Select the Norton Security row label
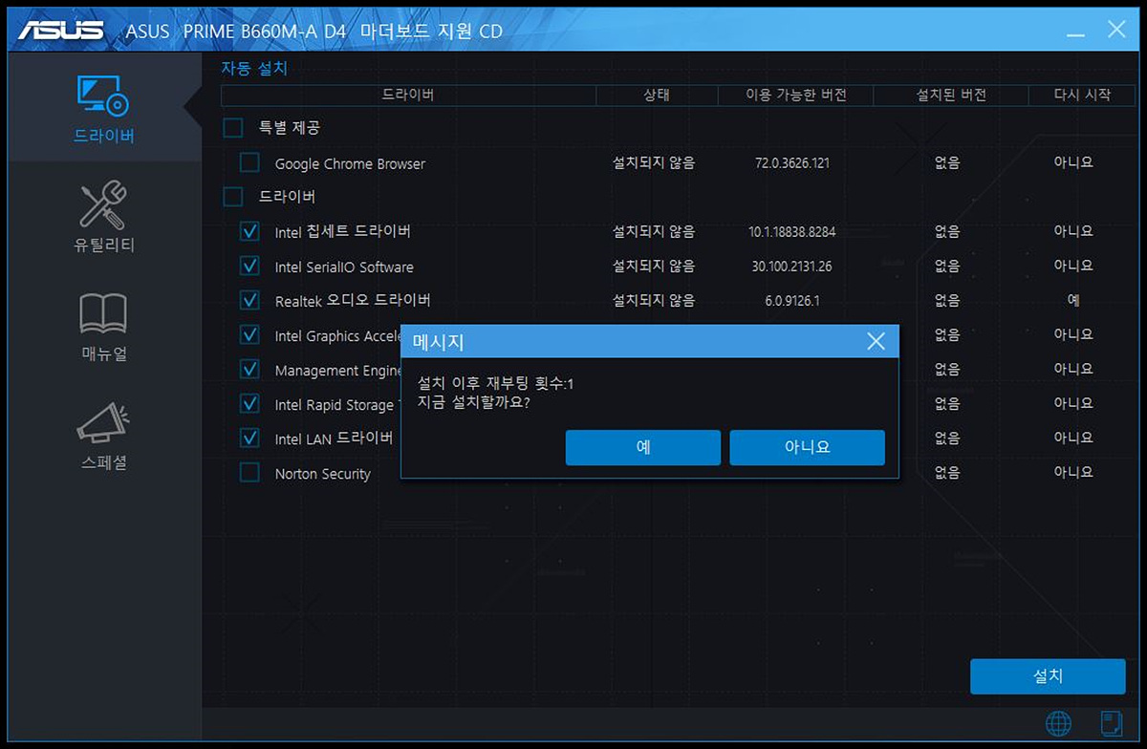1147x749 pixels. tap(322, 474)
